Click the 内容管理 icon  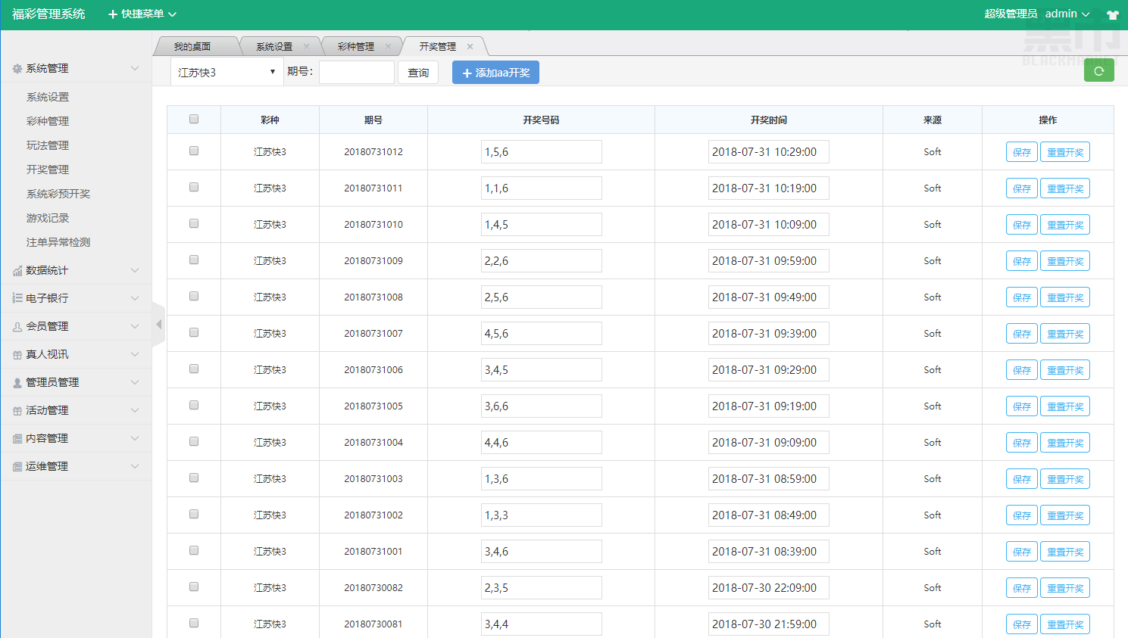[17, 439]
